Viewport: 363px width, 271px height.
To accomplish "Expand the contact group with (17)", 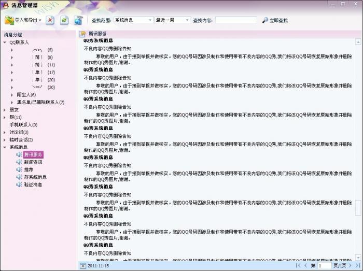I will coord(12,73).
